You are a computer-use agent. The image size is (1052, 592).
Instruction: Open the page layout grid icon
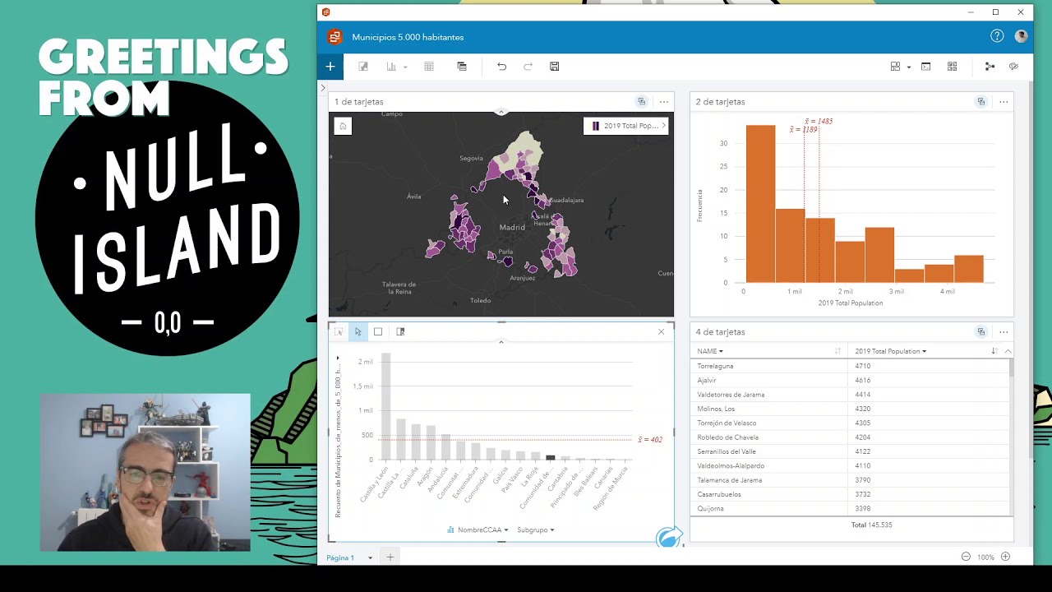click(x=895, y=67)
